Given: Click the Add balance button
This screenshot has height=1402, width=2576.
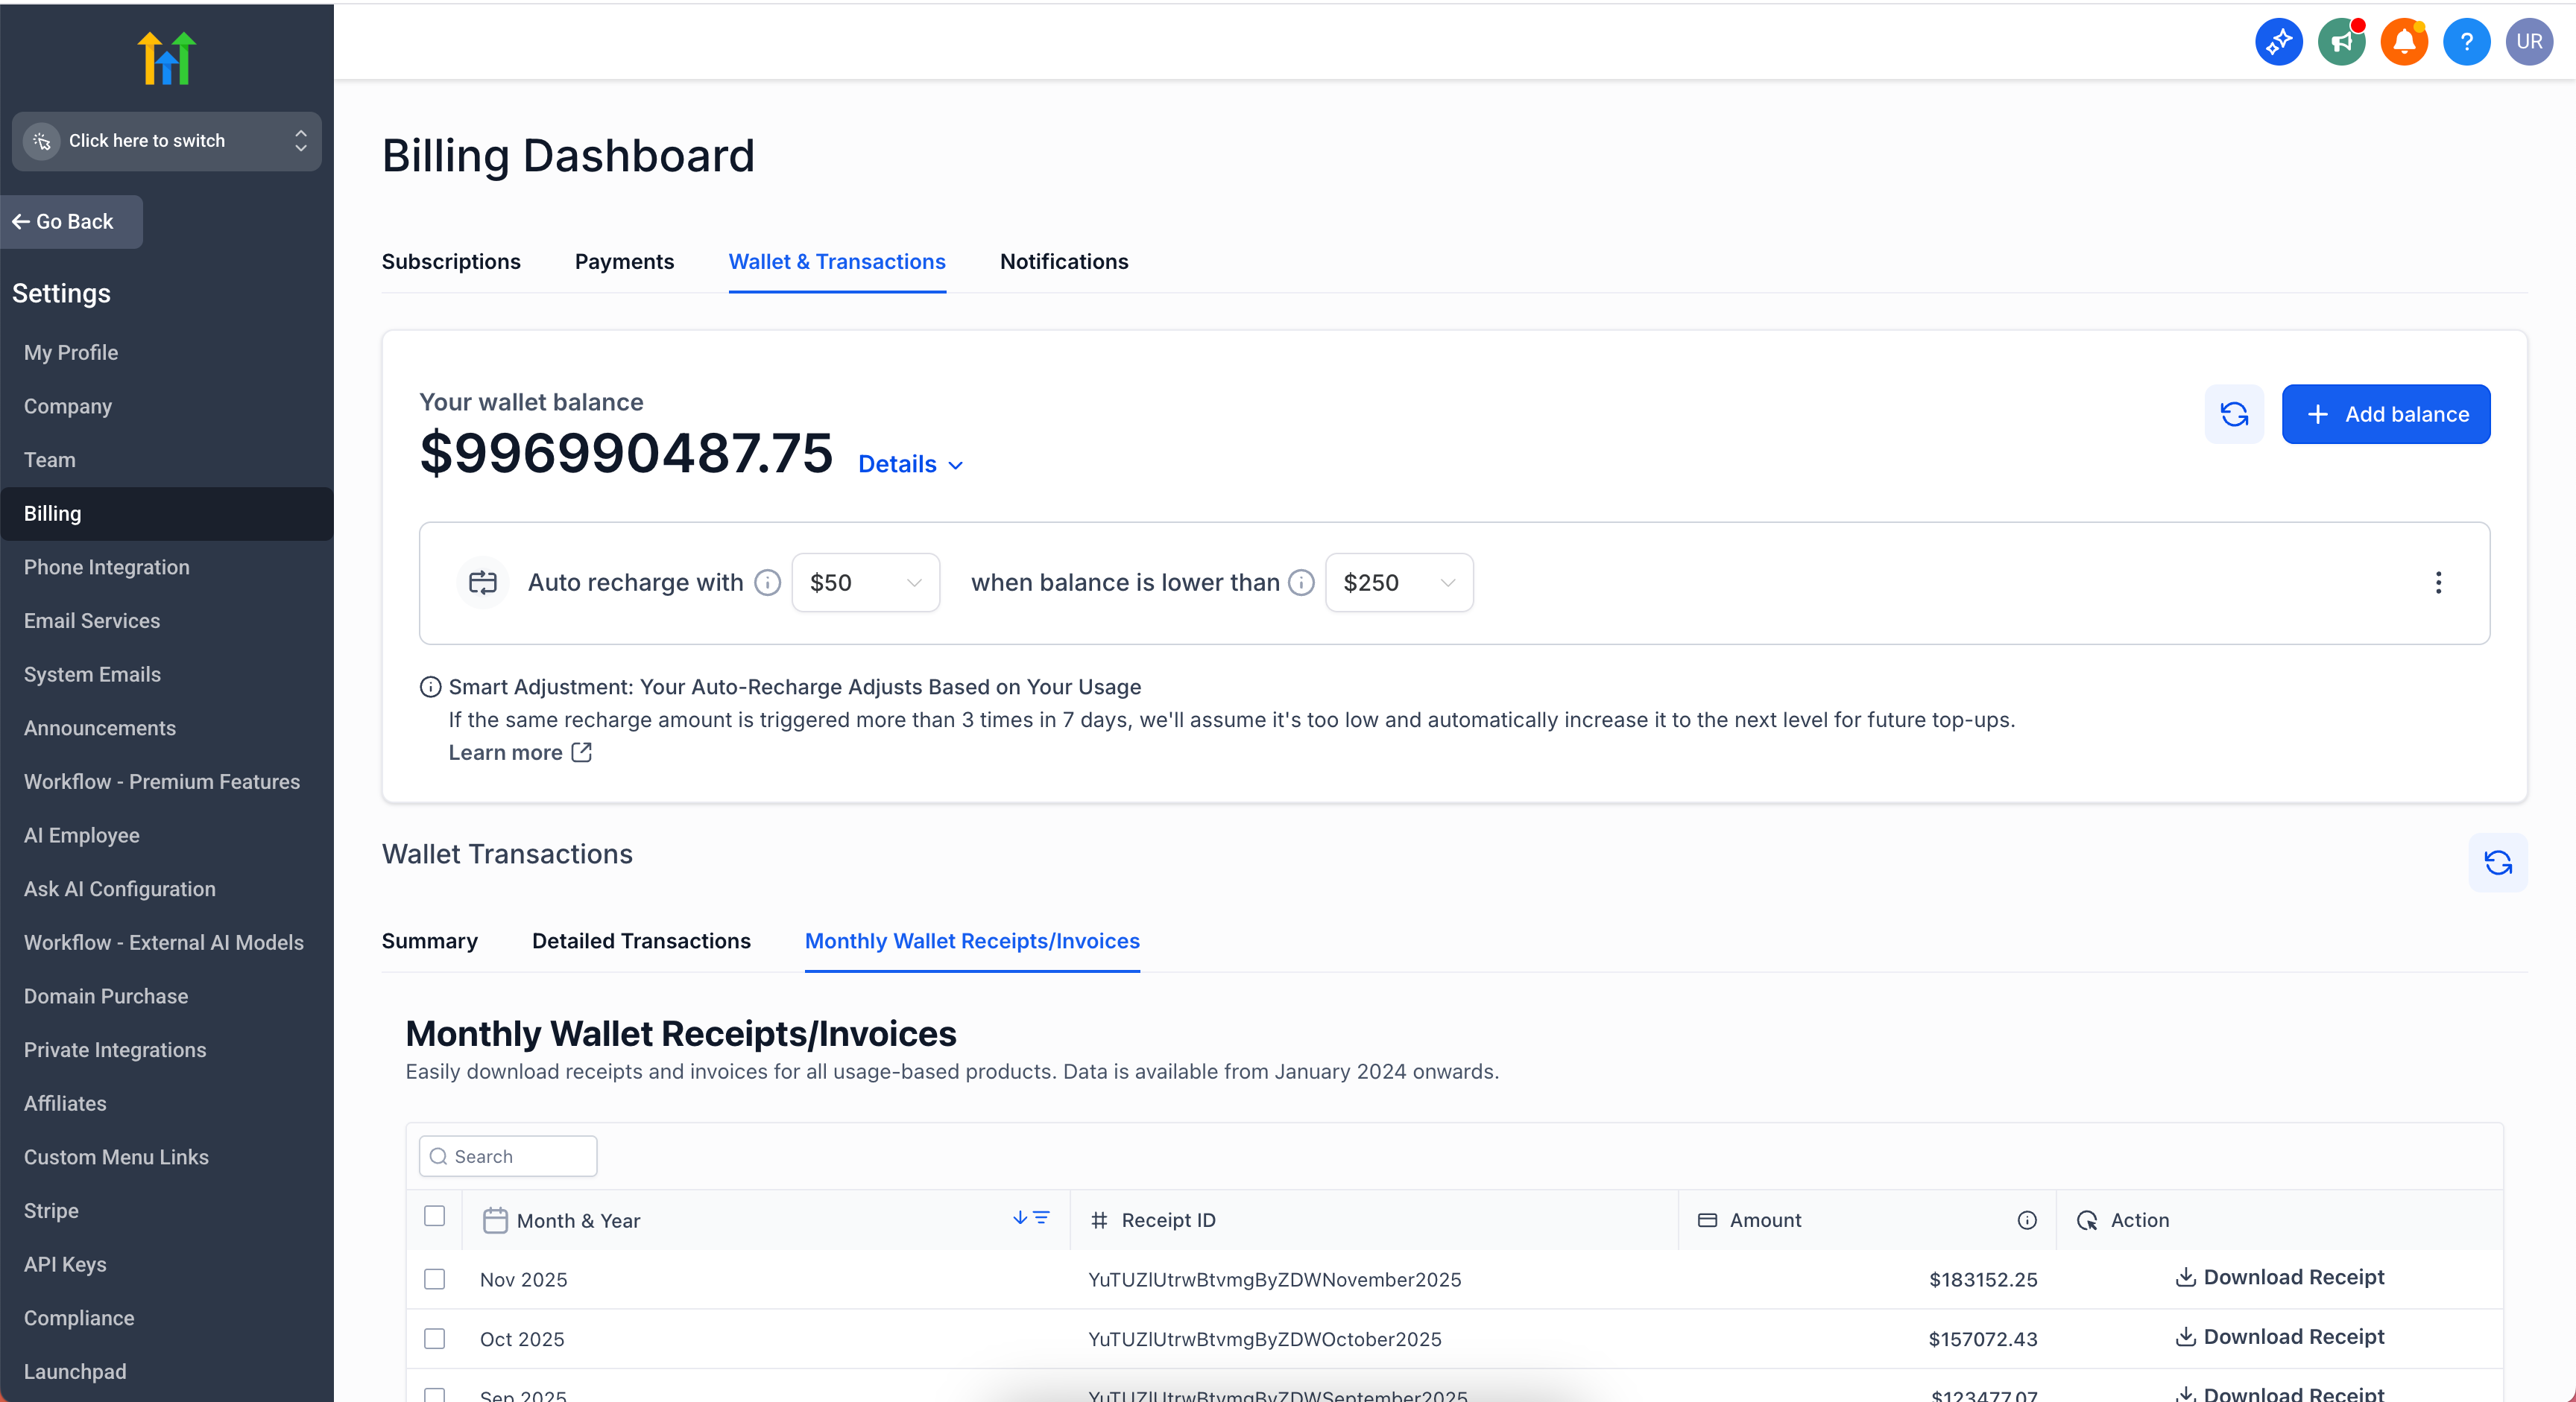Looking at the screenshot, I should (2385, 413).
